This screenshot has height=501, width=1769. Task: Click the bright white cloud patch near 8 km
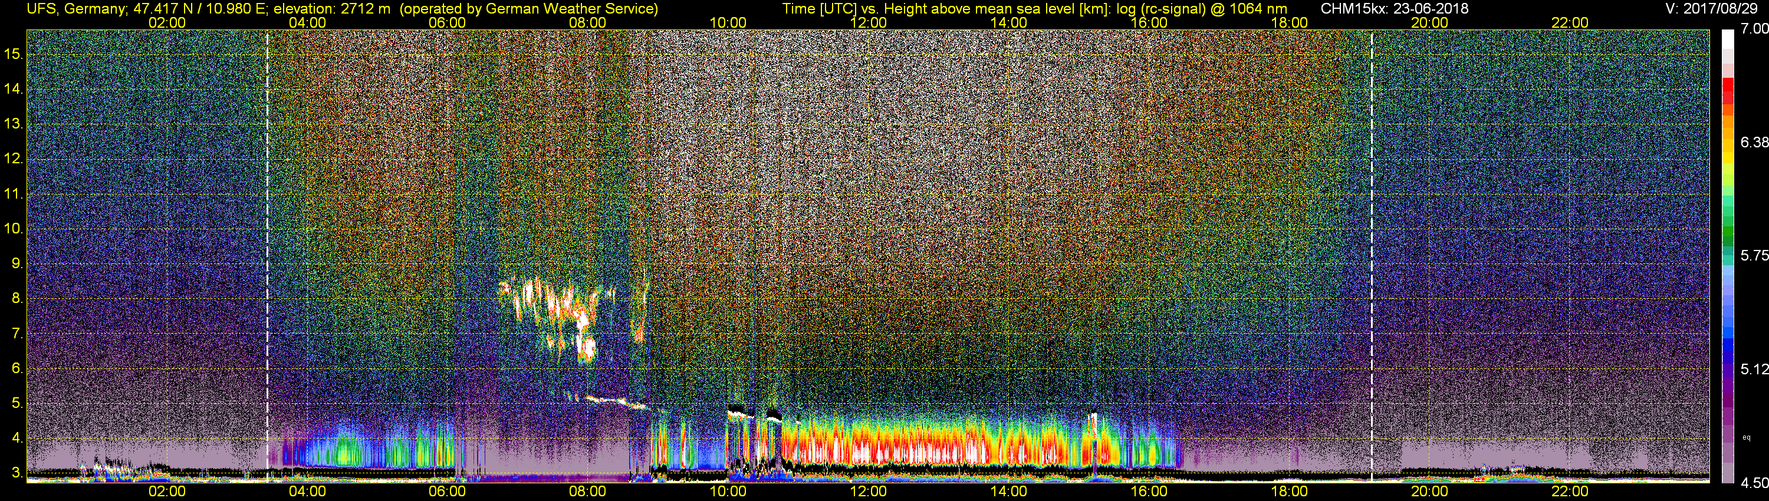coord(529,294)
